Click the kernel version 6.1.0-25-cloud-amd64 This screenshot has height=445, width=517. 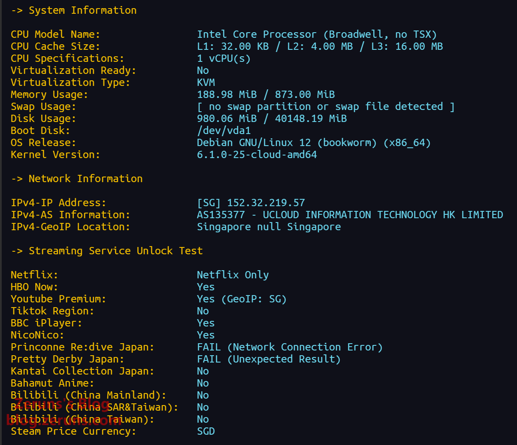[257, 155]
